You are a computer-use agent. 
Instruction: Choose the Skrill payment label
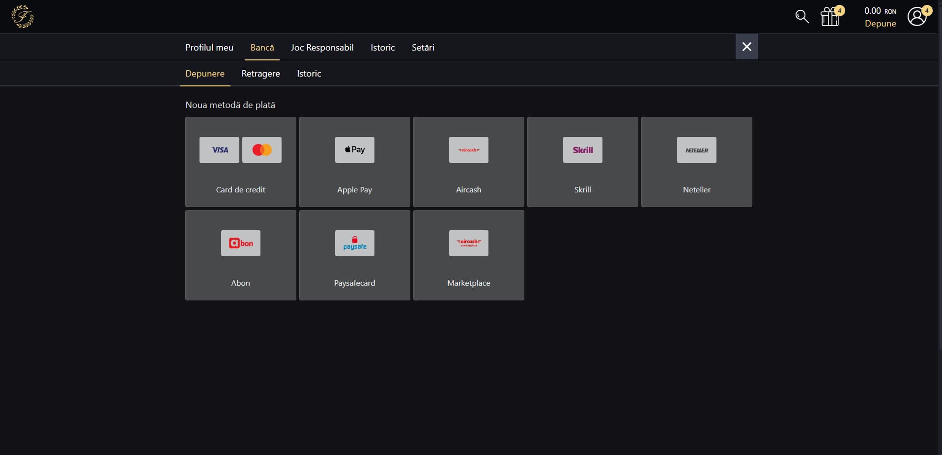coord(583,190)
